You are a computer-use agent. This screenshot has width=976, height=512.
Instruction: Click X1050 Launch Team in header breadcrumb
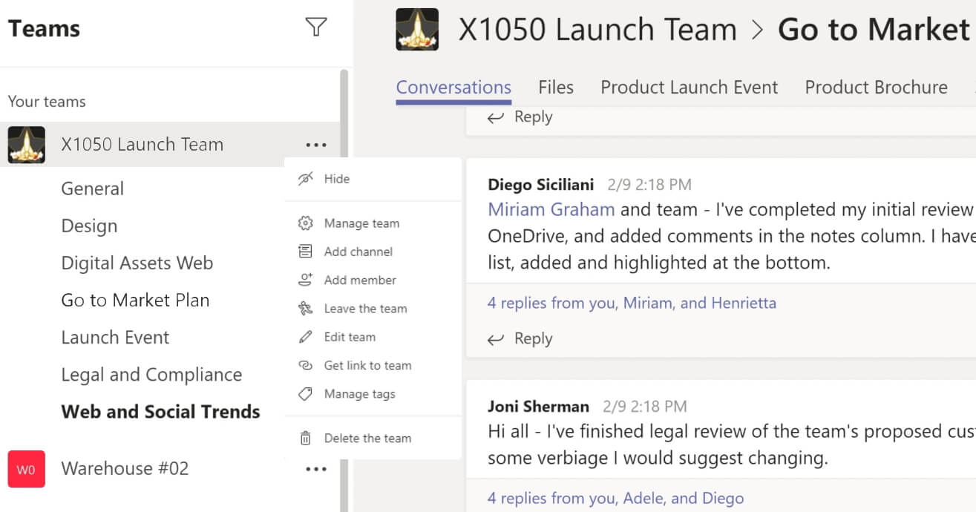tap(597, 30)
